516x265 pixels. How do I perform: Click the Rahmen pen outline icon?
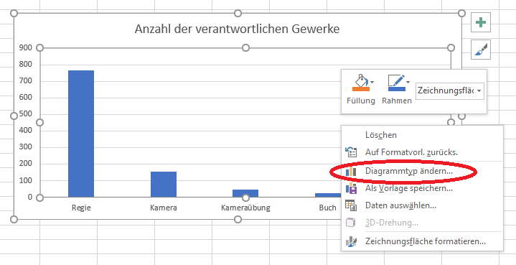[396, 83]
